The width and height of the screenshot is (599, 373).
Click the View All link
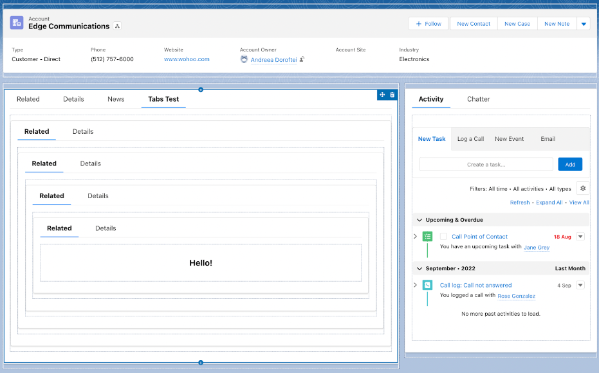pos(579,203)
